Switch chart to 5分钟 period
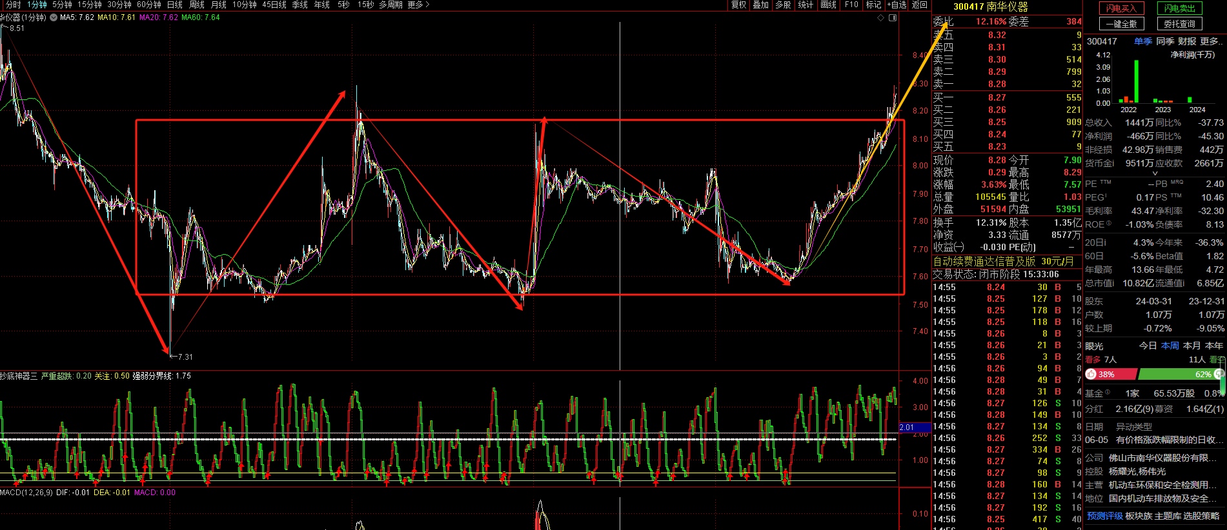 (62, 5)
